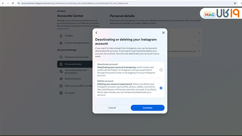
Task: Click the Show your profile is verified icon
Action: pyautogui.click(x=61, y=86)
